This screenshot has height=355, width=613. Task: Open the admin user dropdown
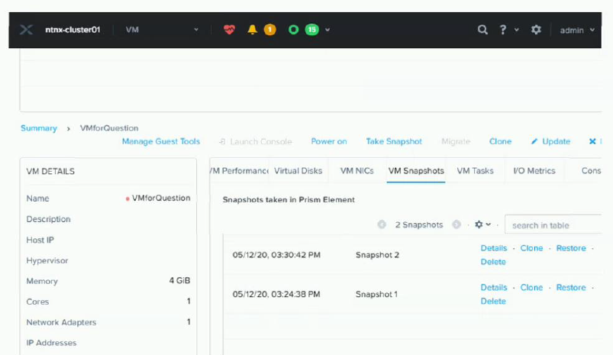coord(576,31)
